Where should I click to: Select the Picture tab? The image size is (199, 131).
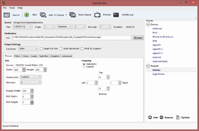(8, 56)
